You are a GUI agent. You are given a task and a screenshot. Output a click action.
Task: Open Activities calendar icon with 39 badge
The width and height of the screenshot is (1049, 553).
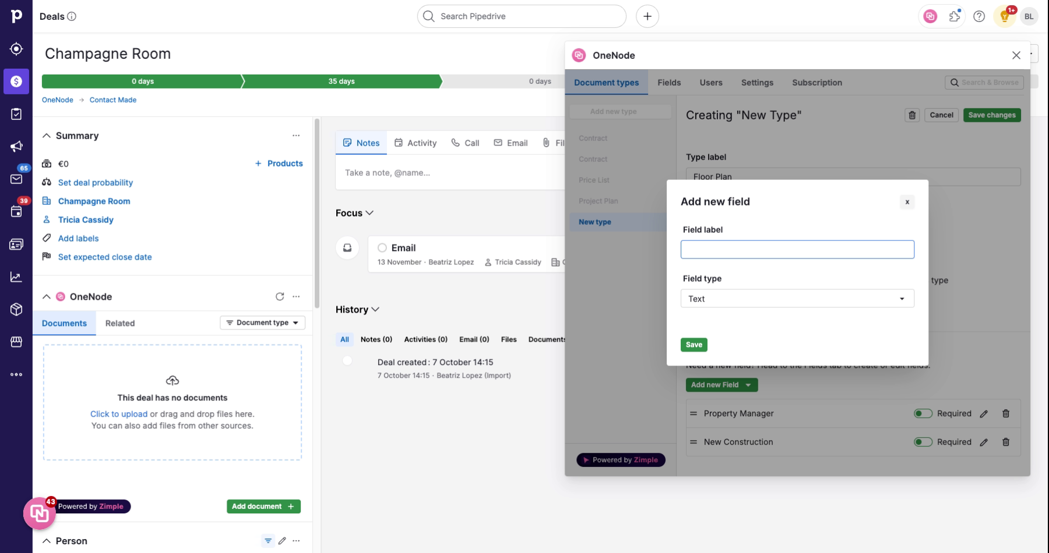coord(16,211)
